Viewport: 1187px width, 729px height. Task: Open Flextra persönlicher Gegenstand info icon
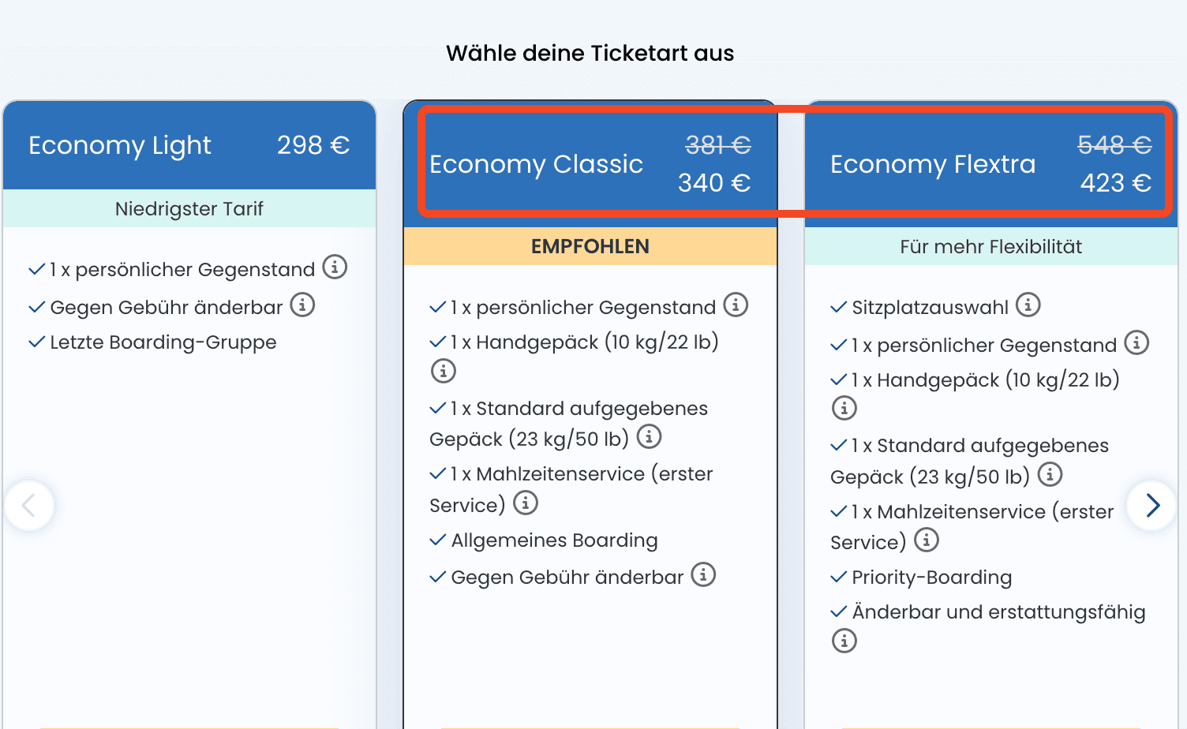(x=1136, y=342)
